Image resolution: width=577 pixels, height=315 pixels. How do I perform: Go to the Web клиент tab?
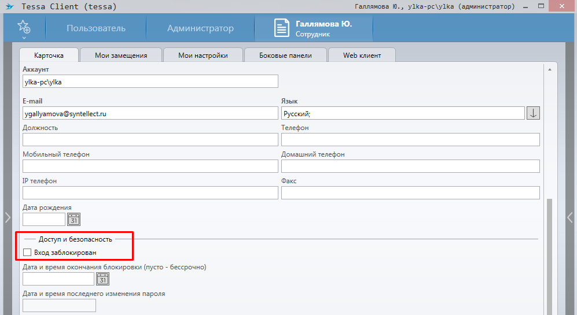[x=362, y=55]
